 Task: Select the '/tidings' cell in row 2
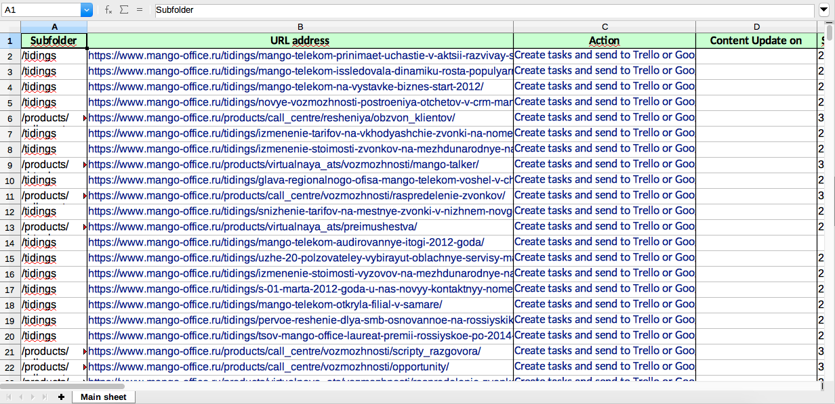54,55
